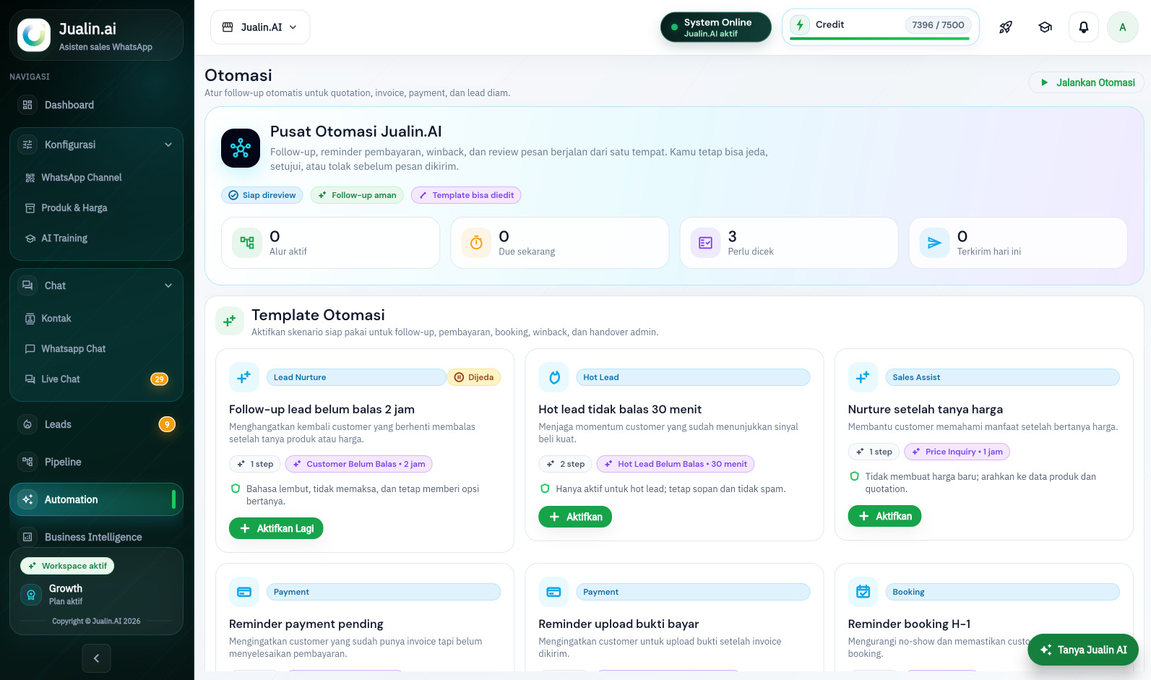Click the Reminder payment pending card icon
This screenshot has width=1151, height=680.
coord(244,592)
